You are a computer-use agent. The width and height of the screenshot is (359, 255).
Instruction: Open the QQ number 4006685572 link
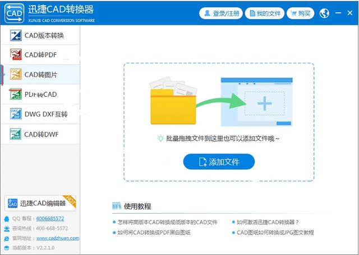(50, 219)
